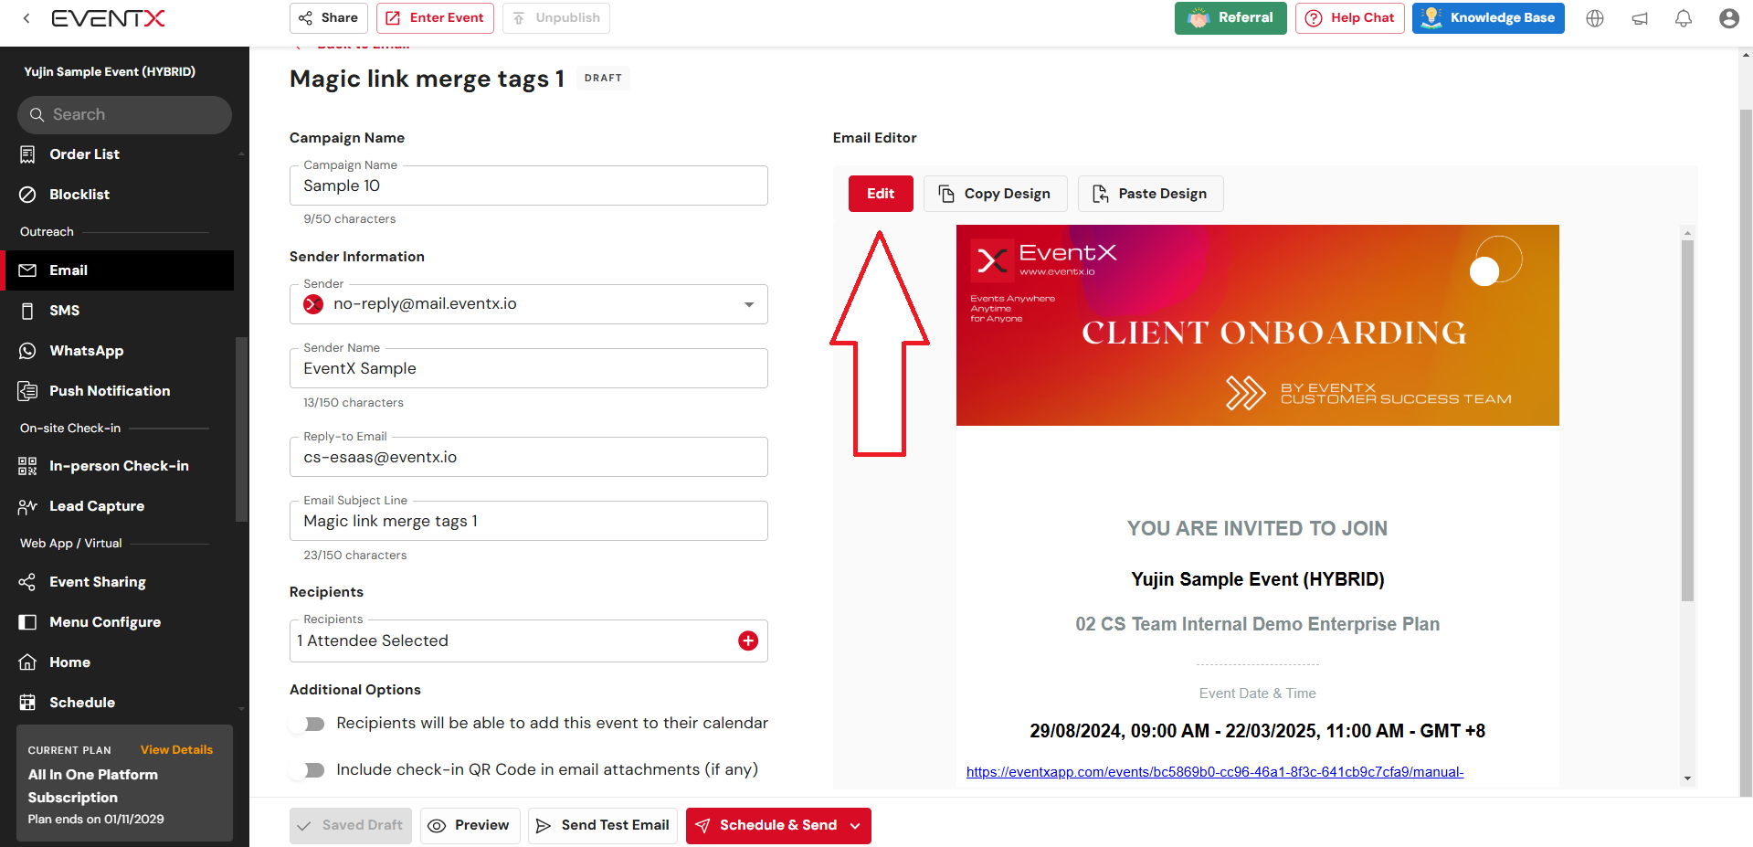Viewport: 1753px width, 847px height.
Task: Click the back arrow beside EventX logo
Action: tap(26, 18)
